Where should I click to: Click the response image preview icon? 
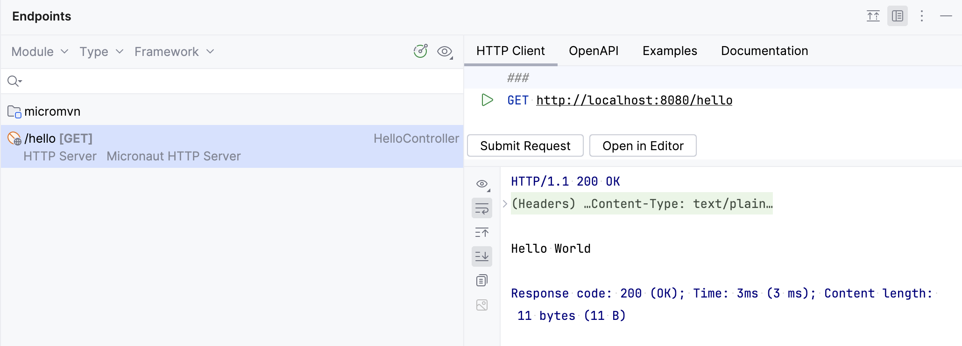point(481,305)
